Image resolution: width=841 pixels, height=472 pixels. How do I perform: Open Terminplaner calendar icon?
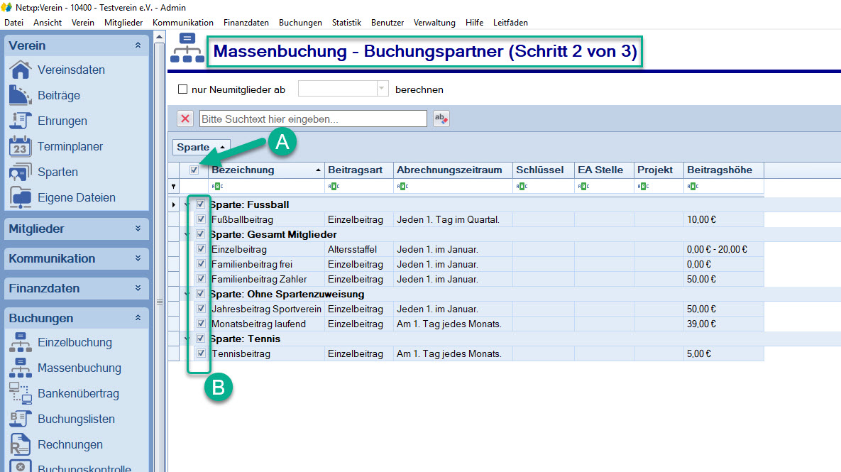coord(21,146)
